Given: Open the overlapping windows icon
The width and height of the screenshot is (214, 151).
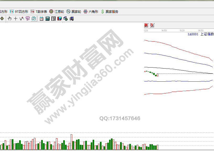Looking at the screenshot, I should 66,19.
